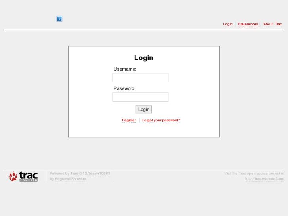Viewport: 288px width, 216px height.
Task: Click the Login heading text
Action: (x=144, y=58)
